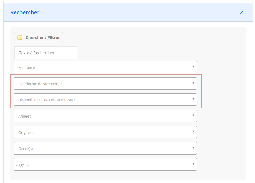Viewport: 255px width, 183px height.
Task: Click the arrow on the streaming platform selector
Action: [194, 83]
